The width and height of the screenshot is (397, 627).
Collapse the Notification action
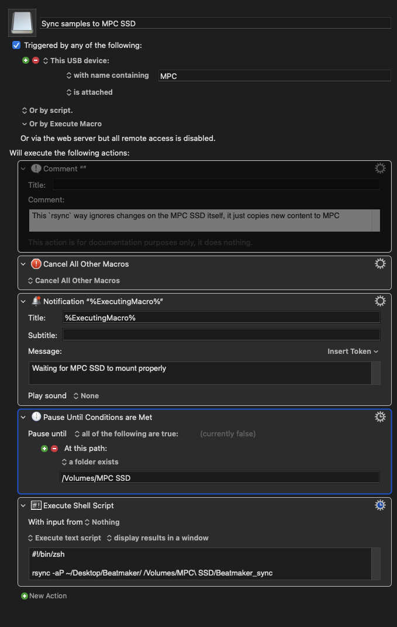click(x=23, y=301)
